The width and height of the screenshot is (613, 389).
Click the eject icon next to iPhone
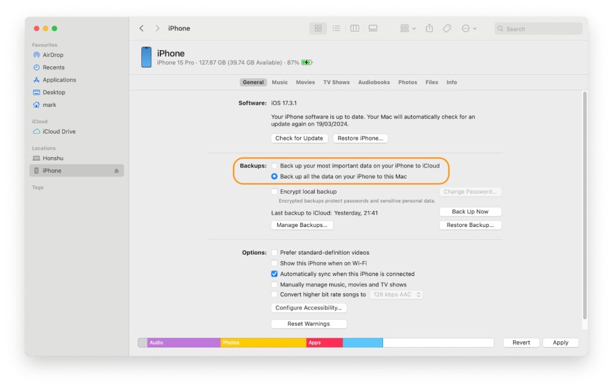[117, 171]
